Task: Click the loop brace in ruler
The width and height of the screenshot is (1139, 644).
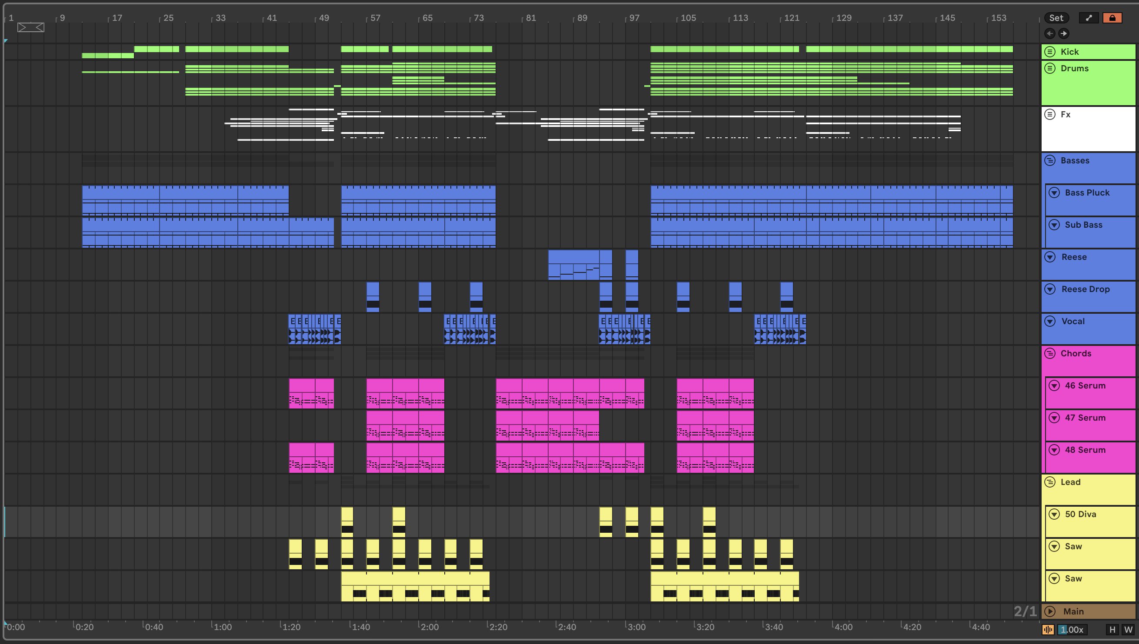Action: [x=30, y=27]
